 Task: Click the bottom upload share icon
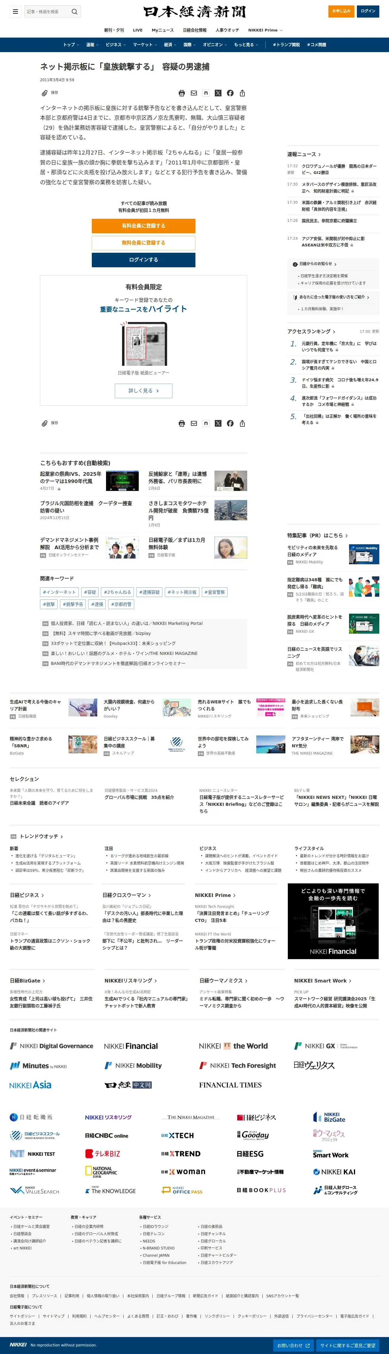click(x=242, y=423)
